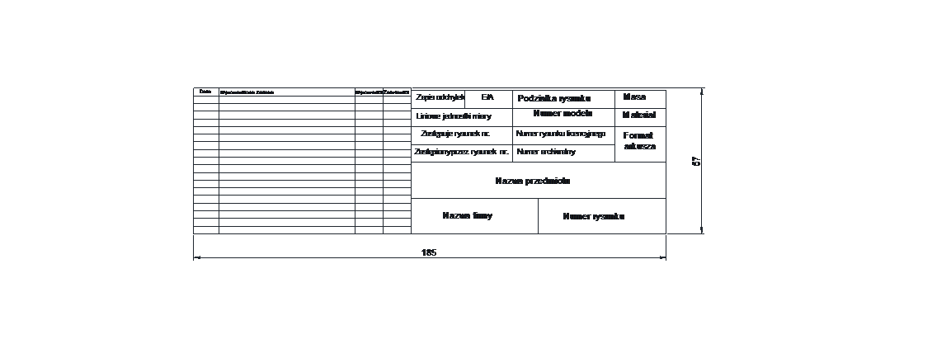This screenshot has width=951, height=344.
Task: Select the 'Zatwierdził' column header
Action: (x=397, y=92)
